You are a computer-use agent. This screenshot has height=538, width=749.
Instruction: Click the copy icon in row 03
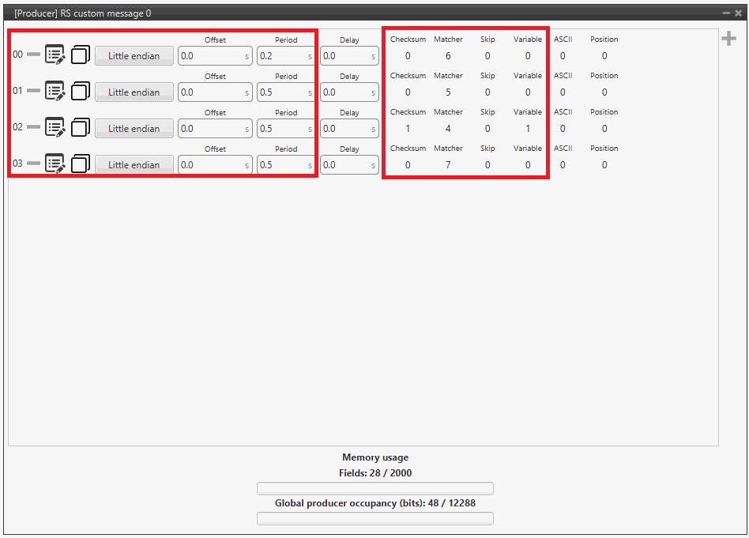80,164
